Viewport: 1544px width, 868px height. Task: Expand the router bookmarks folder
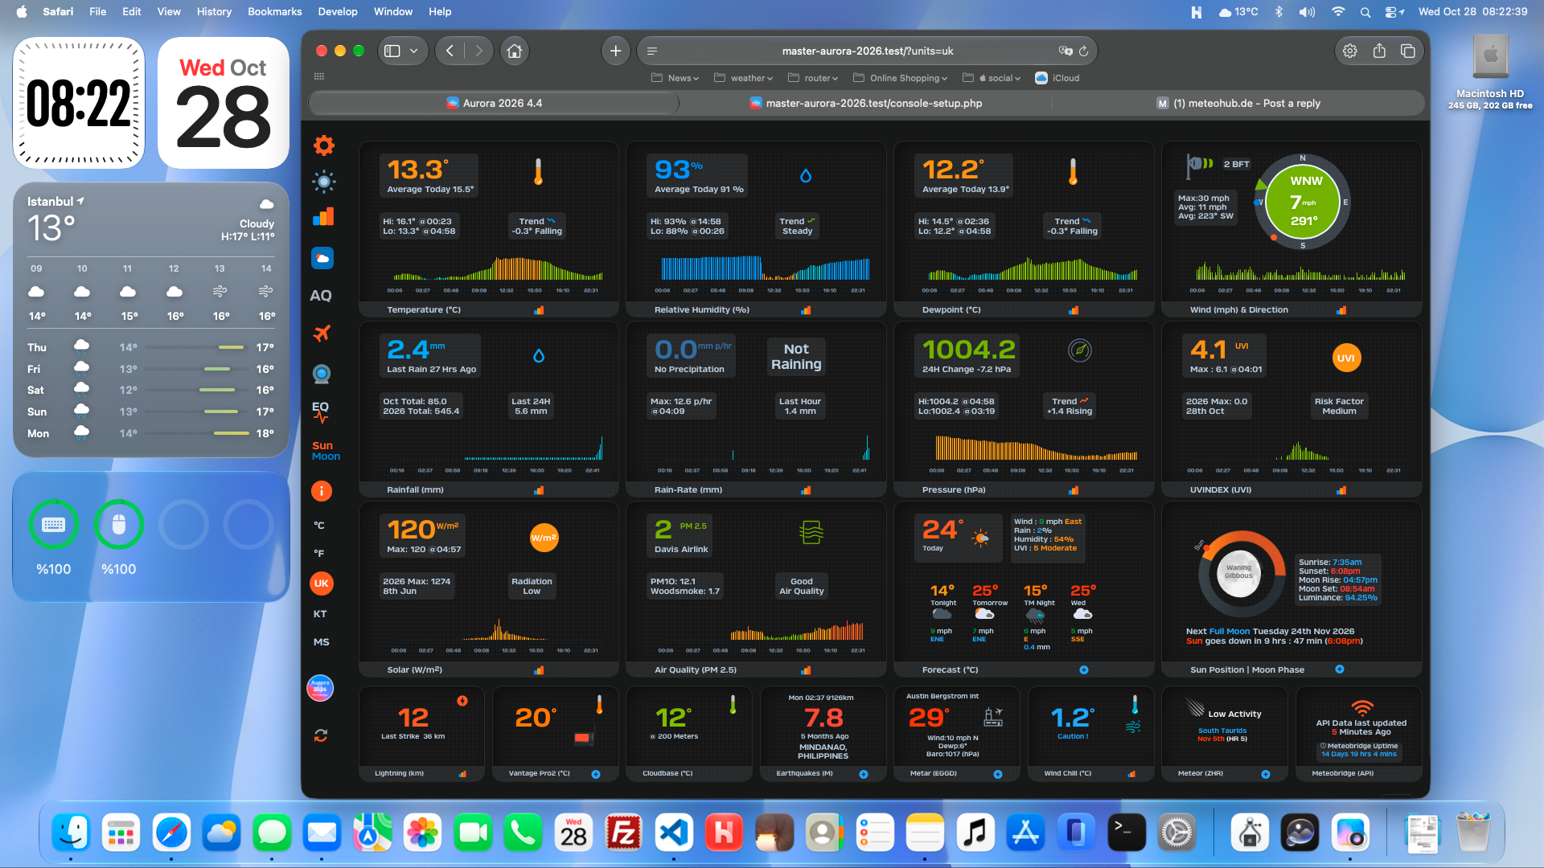813,78
